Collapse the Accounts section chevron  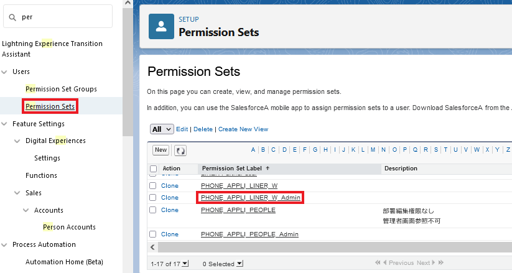[26, 210]
